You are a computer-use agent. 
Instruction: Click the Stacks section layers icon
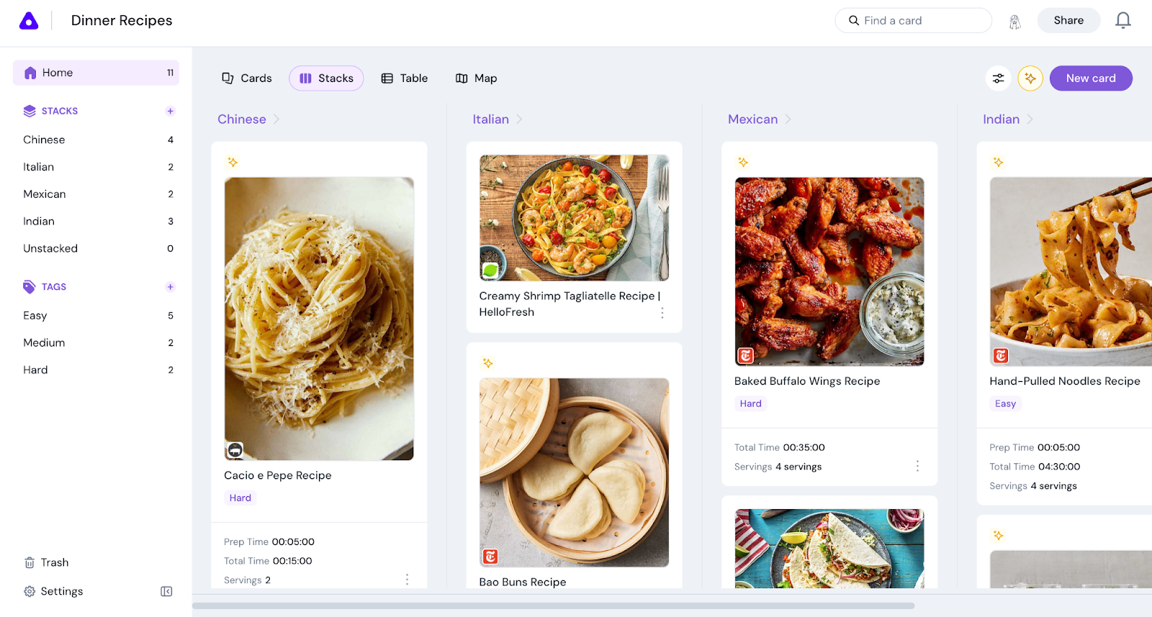(30, 111)
